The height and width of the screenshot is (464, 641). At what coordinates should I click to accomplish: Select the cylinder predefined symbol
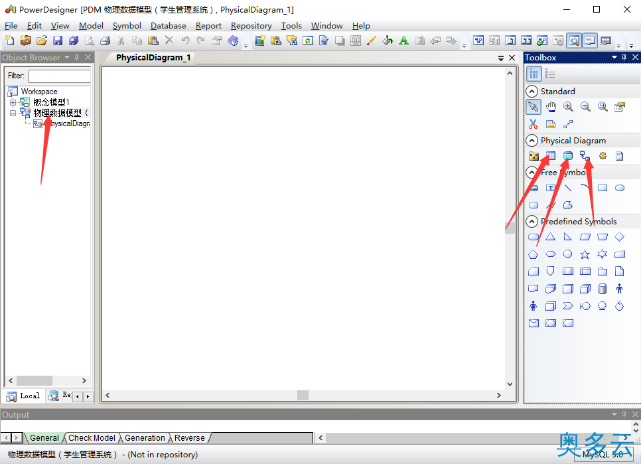click(602, 289)
